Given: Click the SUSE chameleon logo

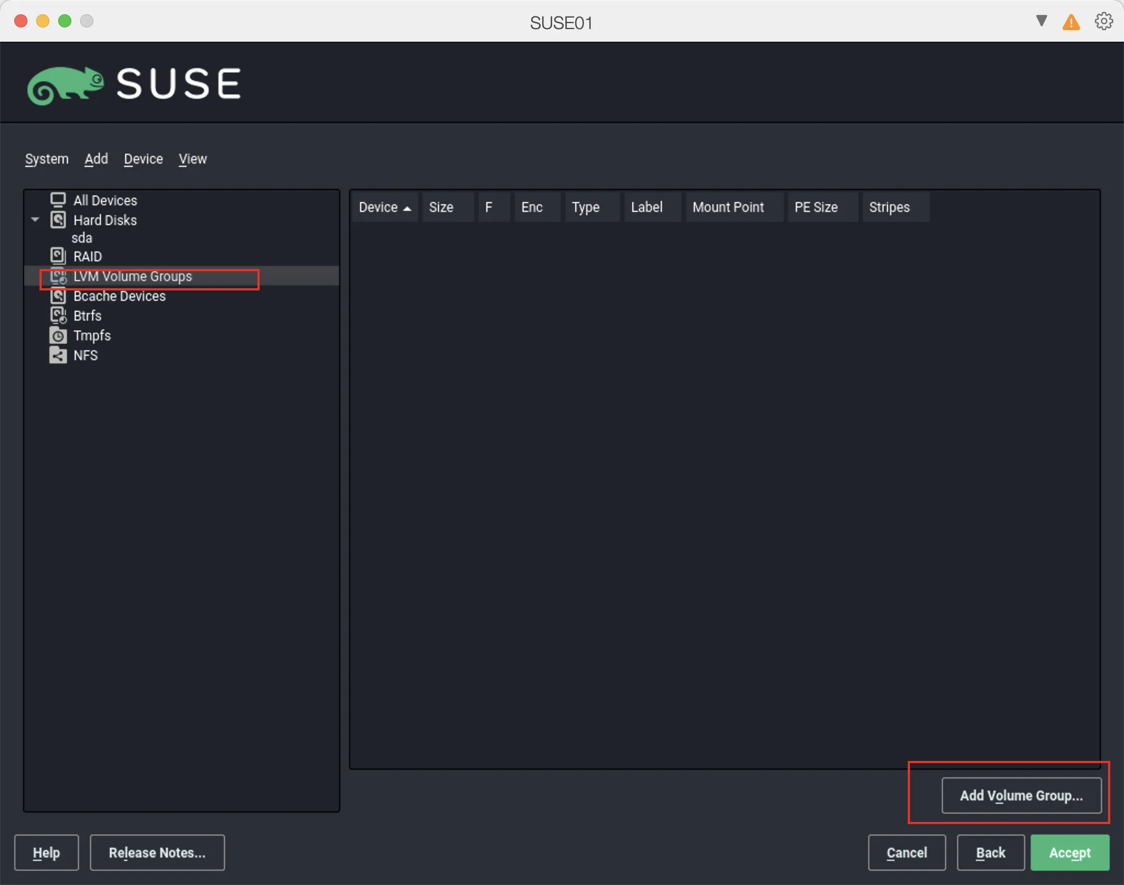Looking at the screenshot, I should coord(66,84).
